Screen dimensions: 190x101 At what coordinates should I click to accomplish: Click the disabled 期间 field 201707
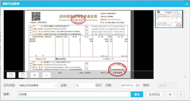(168, 85)
